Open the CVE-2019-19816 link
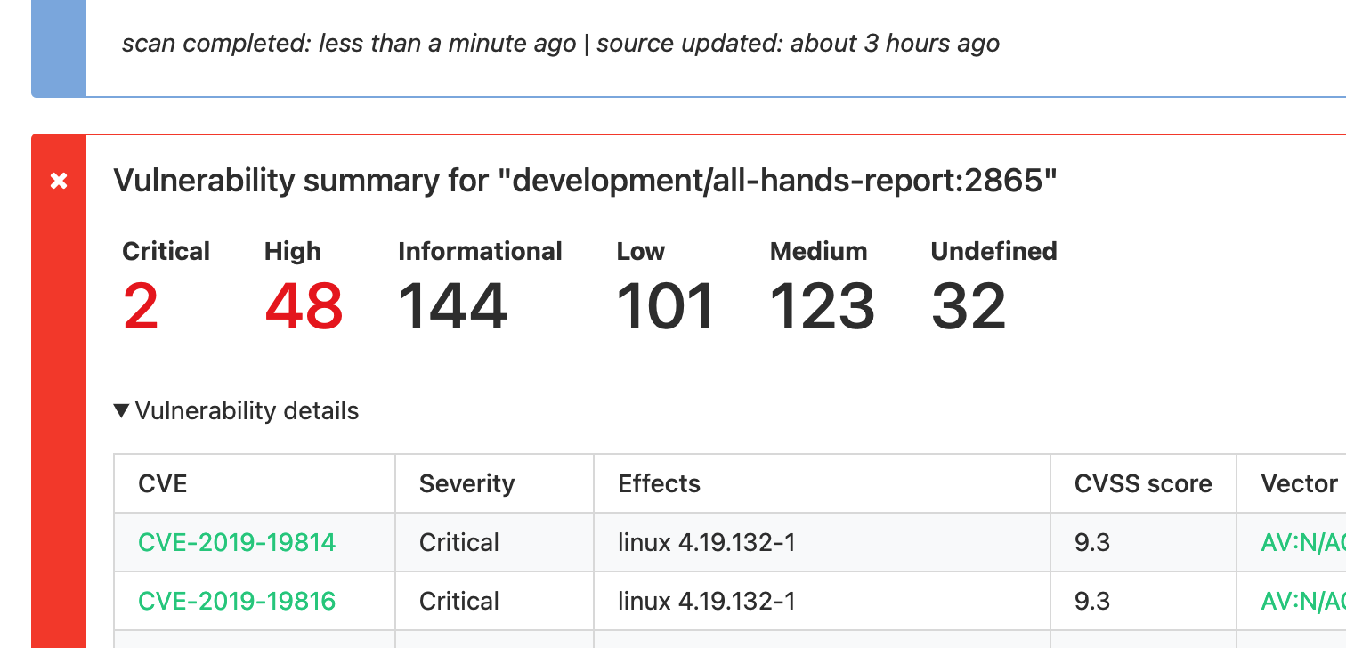Viewport: 1346px width, 648px height. (x=237, y=601)
